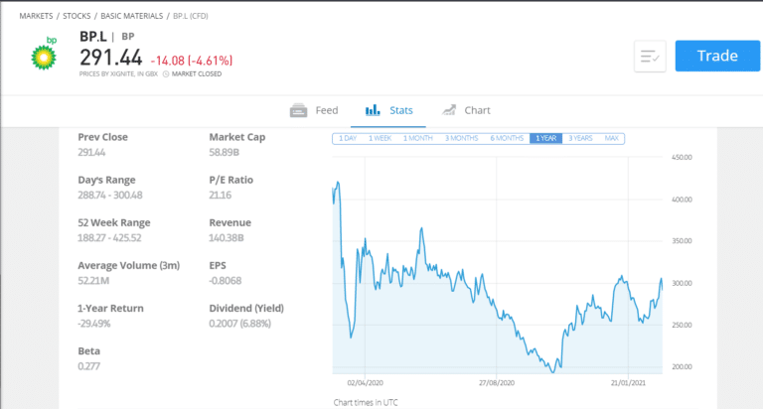Image resolution: width=763 pixels, height=409 pixels.
Task: Select the 1 WEEK chart range
Action: point(381,138)
